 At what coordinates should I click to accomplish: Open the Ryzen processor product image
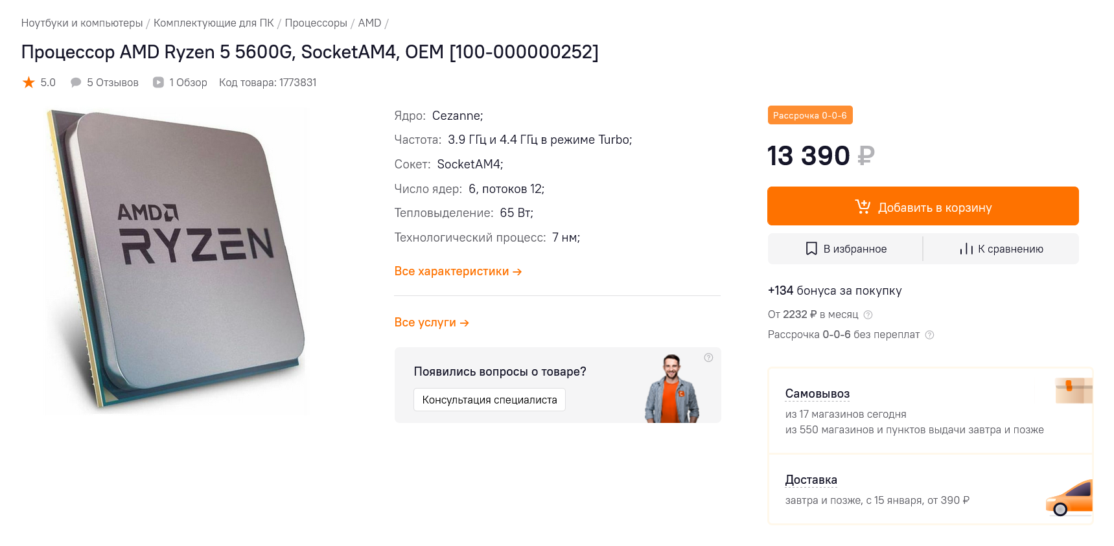tap(176, 259)
